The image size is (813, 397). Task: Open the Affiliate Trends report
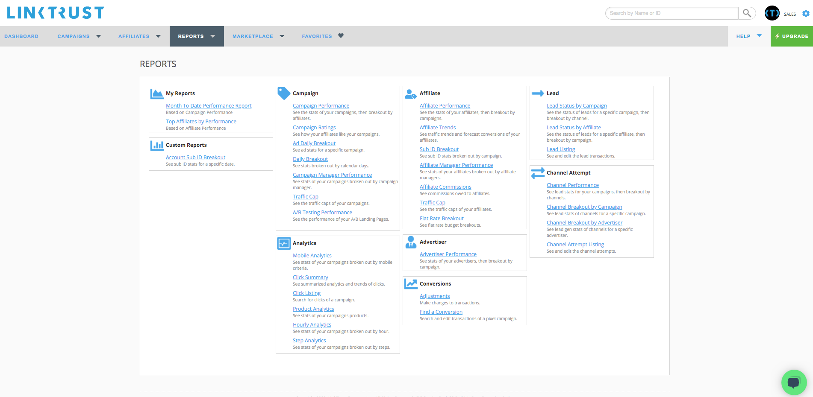438,128
